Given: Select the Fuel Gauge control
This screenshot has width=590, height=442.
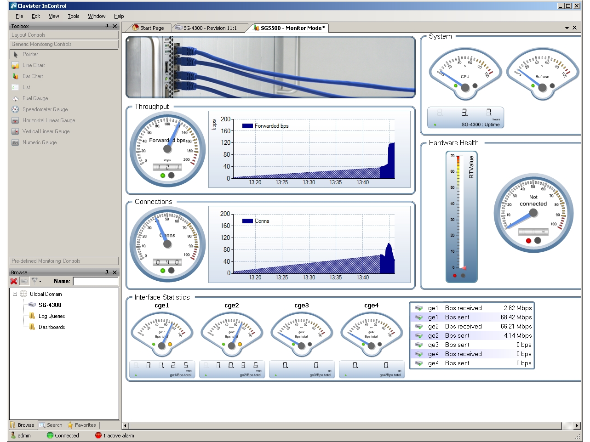Looking at the screenshot, I should tap(35, 98).
